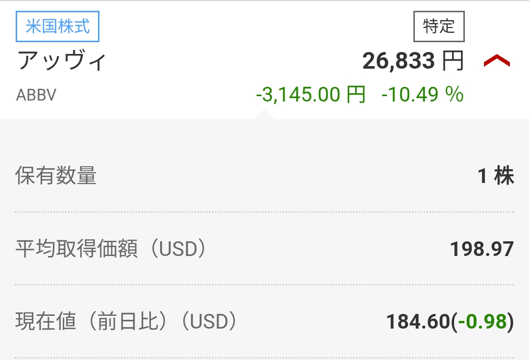The image size is (529, 360).
Task: Select the ABBV ticker symbol
Action: 36,95
